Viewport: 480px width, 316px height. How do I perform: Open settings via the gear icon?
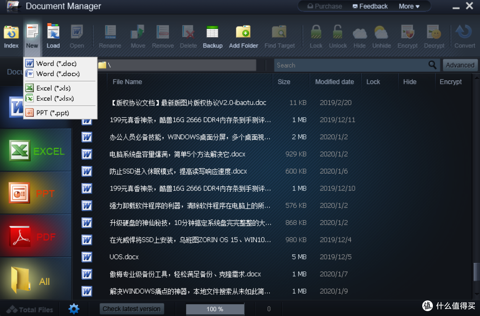tap(74, 308)
